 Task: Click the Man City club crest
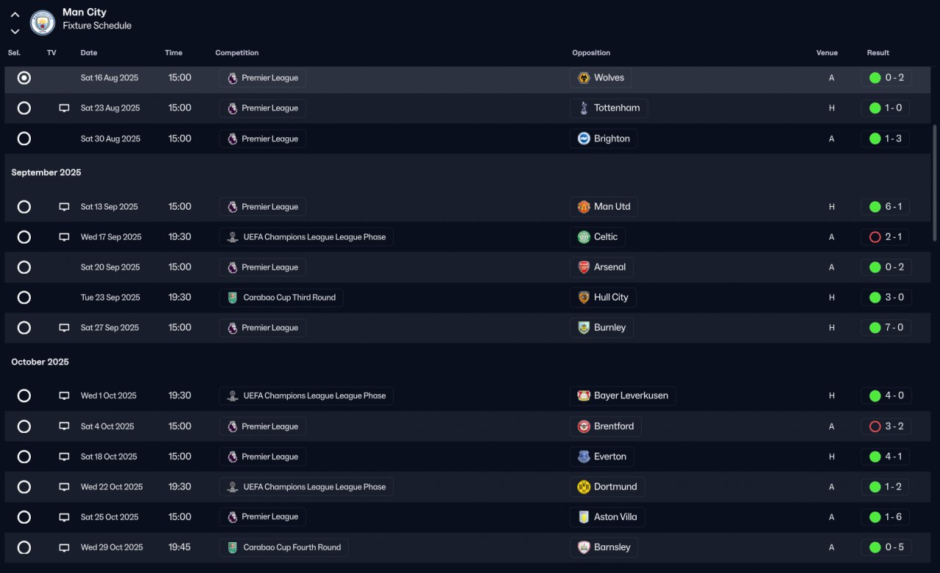[x=43, y=23]
